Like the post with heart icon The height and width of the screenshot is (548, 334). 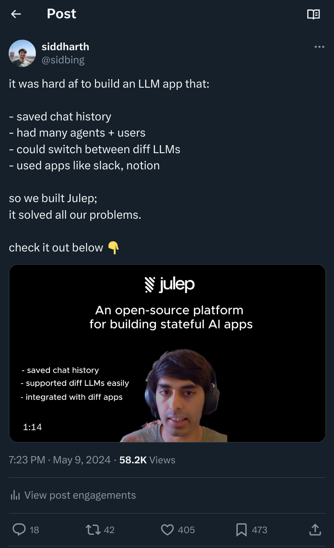(x=167, y=529)
